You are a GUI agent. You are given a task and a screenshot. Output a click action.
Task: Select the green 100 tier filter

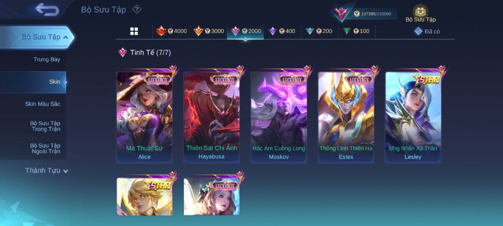pos(356,31)
